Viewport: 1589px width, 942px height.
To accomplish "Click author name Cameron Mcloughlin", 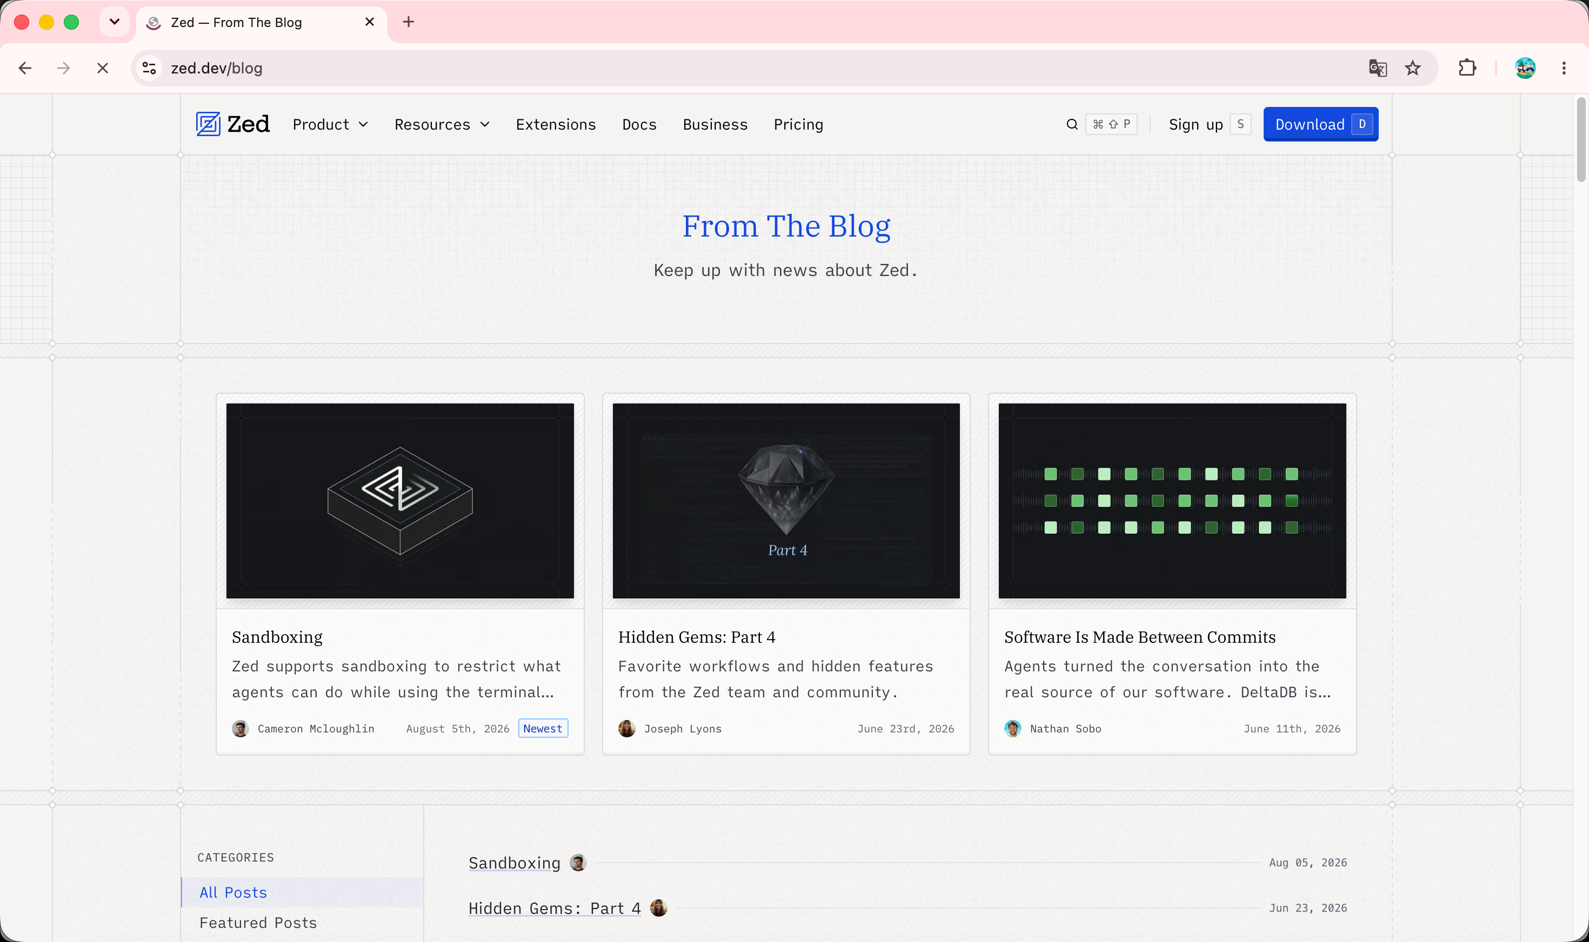I will [316, 729].
